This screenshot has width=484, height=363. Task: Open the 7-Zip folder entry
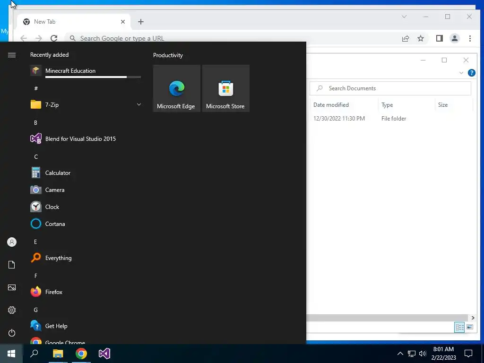86,104
